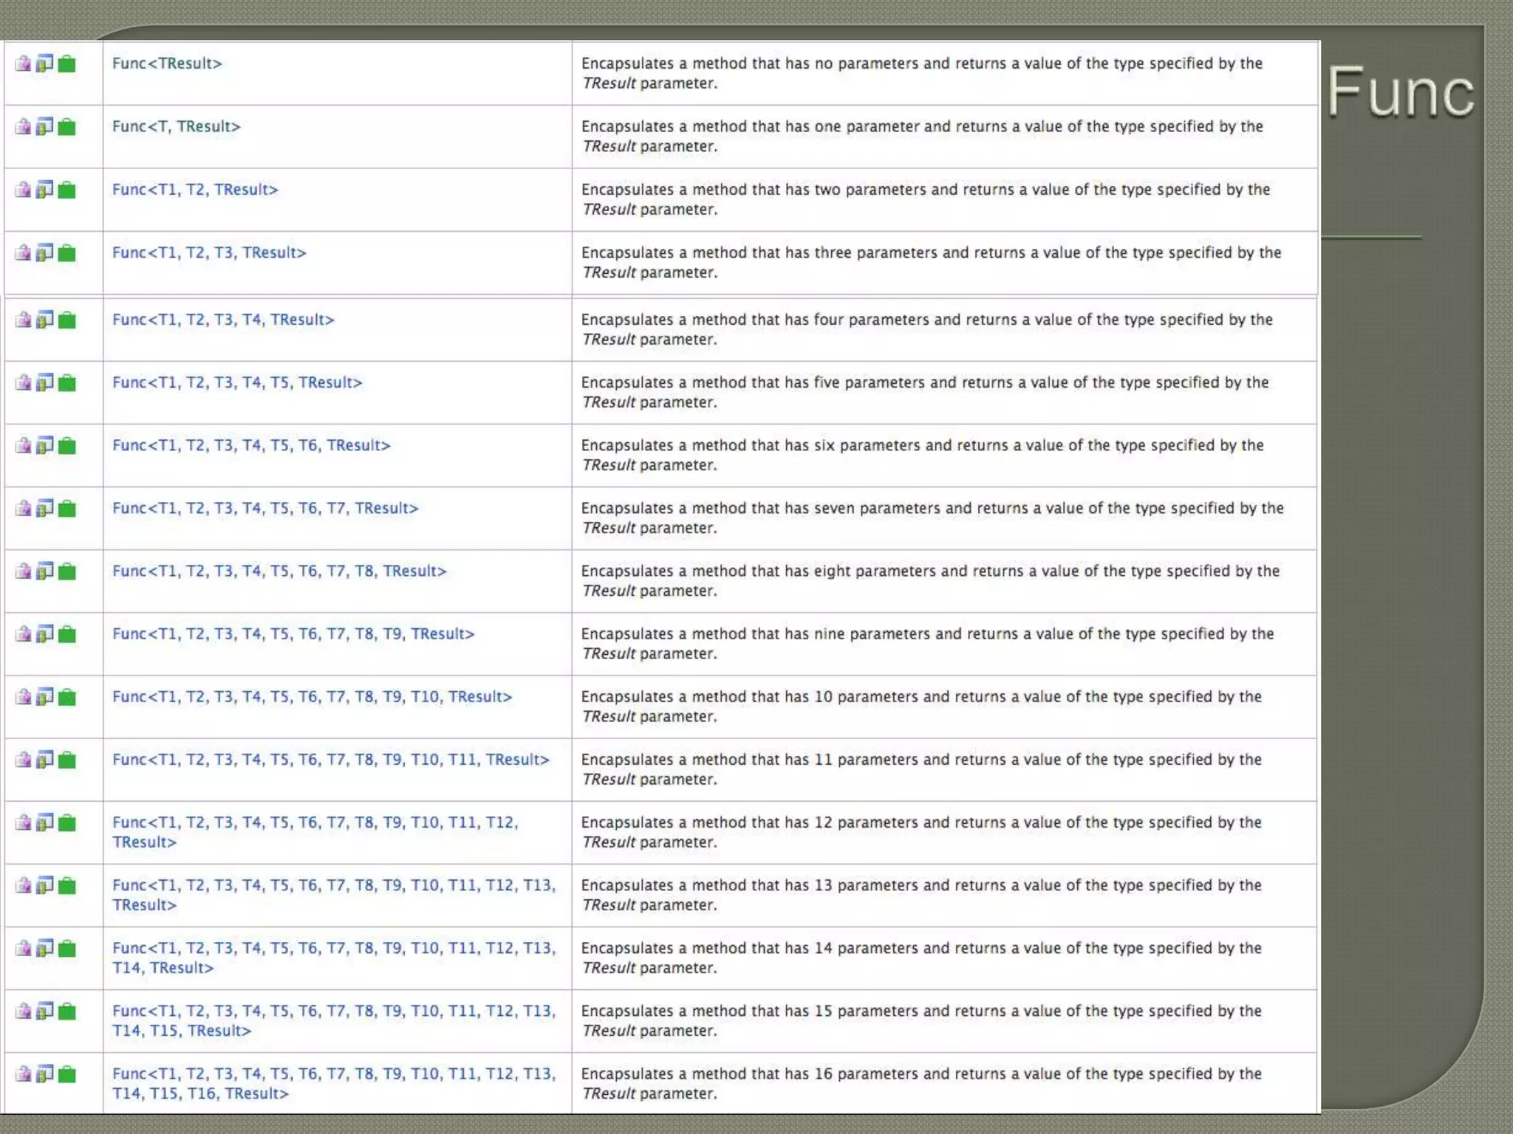Image resolution: width=1513 pixels, height=1134 pixels.
Task: Open the Func link ending in T9, TResult
Action: [293, 633]
